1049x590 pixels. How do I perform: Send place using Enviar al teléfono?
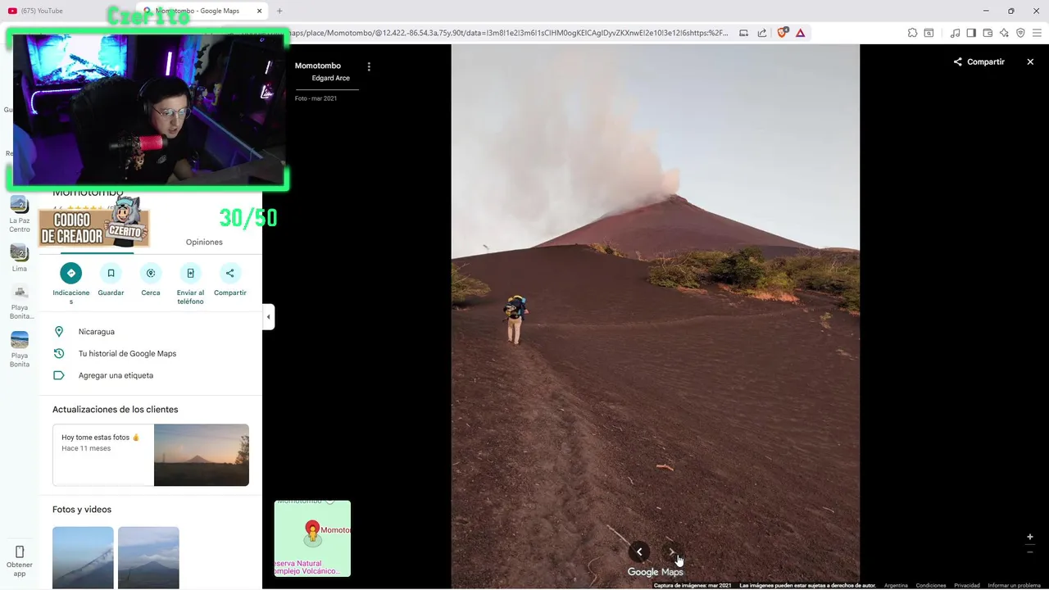190,273
